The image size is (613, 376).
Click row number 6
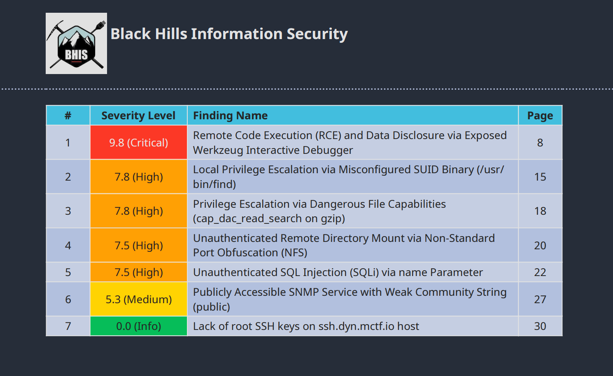[x=68, y=299]
